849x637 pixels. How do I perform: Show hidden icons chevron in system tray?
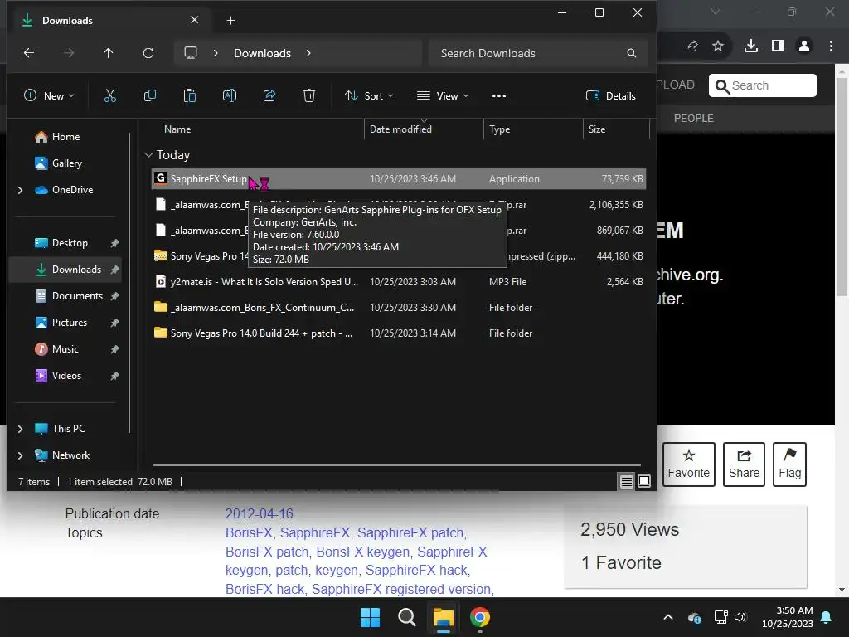[668, 617]
